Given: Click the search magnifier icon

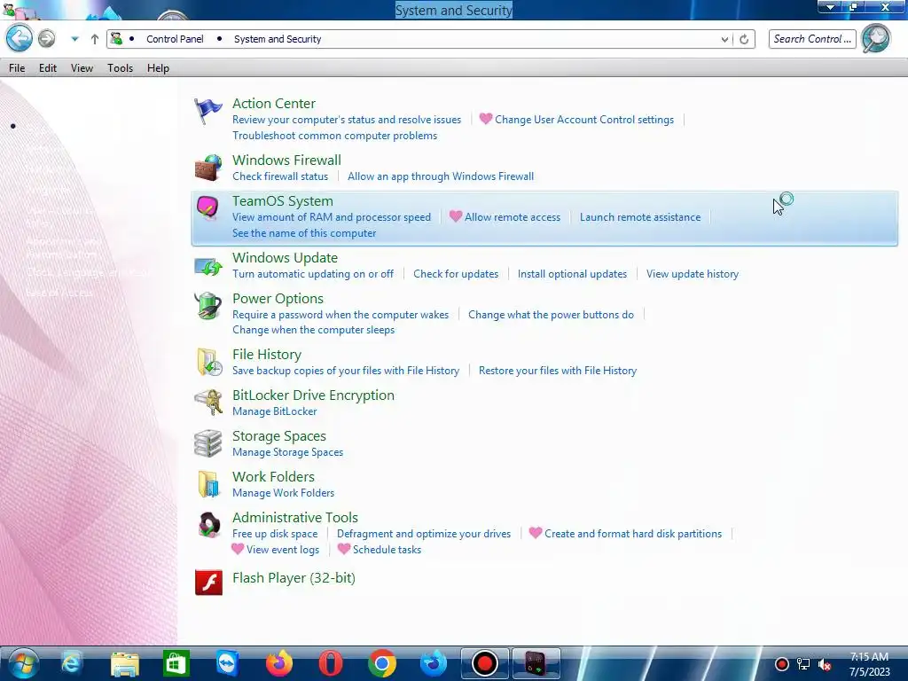Looking at the screenshot, I should click(875, 39).
